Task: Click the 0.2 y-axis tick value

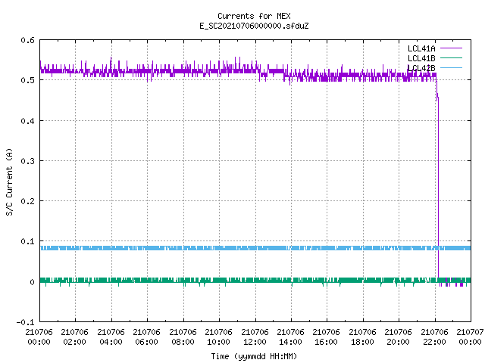Action: coord(27,201)
